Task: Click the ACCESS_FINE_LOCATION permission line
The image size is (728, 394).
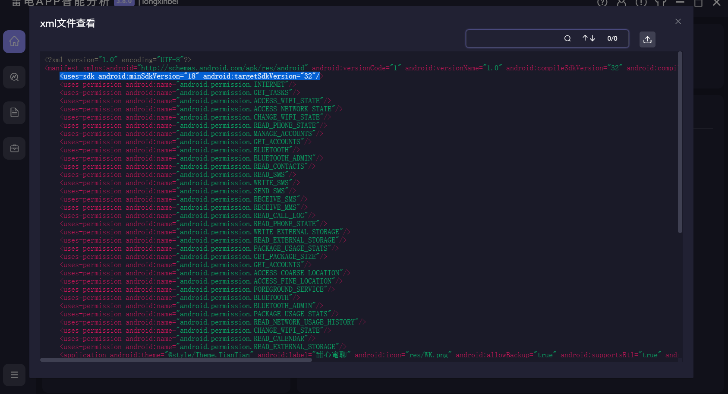Action: point(201,281)
